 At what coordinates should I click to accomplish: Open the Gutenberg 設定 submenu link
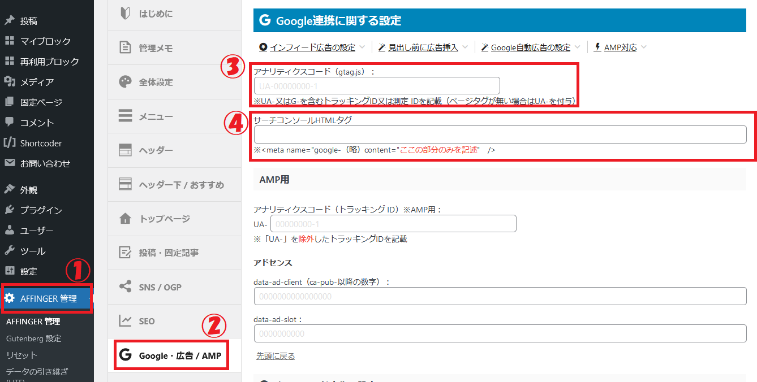33,338
